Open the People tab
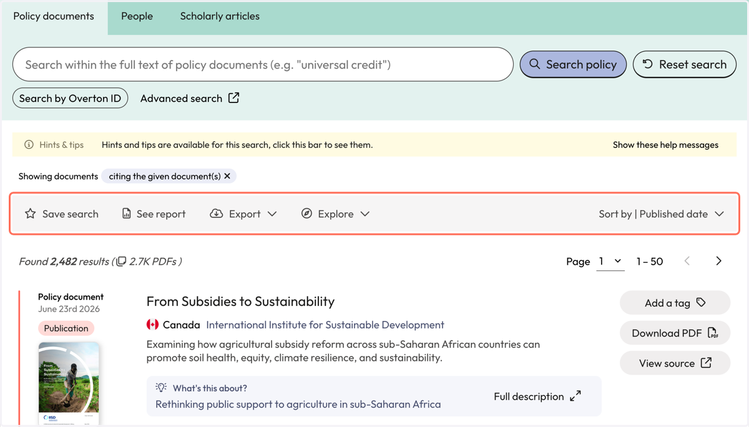This screenshot has width=749, height=427. (x=137, y=17)
